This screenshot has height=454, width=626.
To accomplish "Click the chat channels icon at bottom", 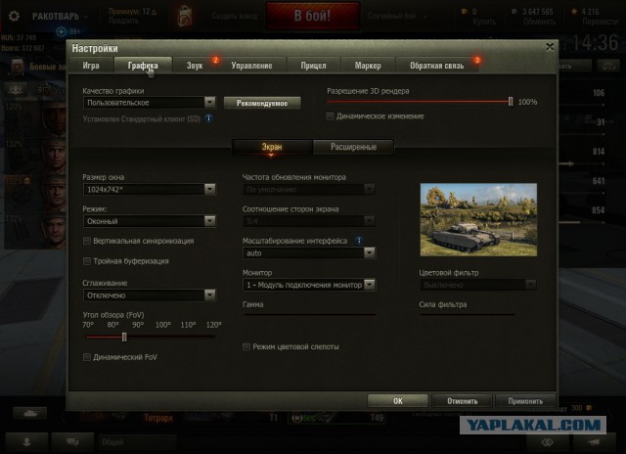I will (x=72, y=441).
